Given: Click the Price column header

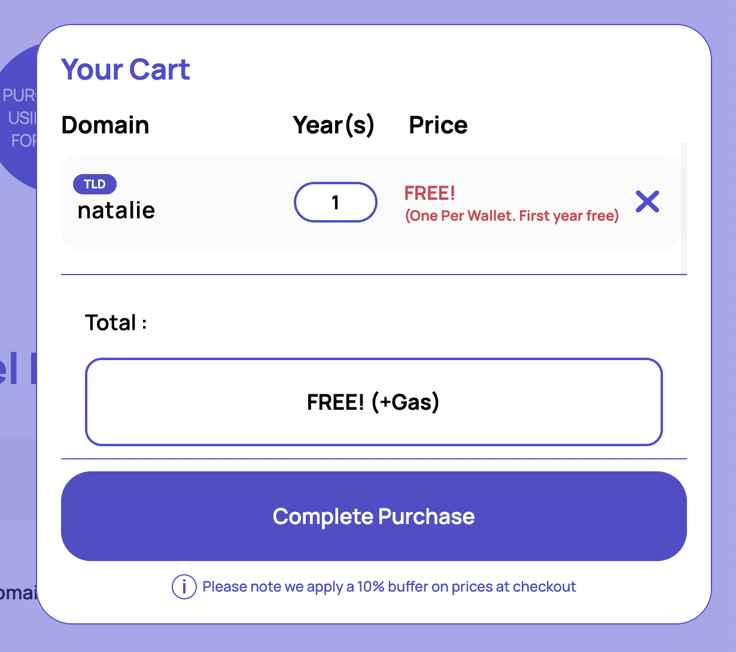Looking at the screenshot, I should coord(438,125).
